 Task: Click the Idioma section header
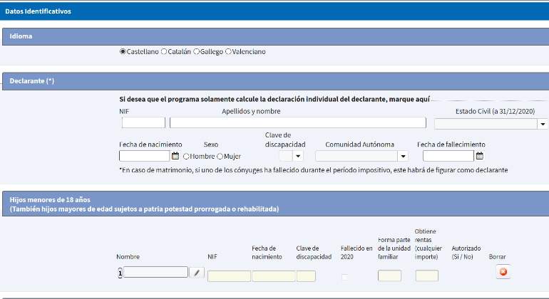pos(275,36)
